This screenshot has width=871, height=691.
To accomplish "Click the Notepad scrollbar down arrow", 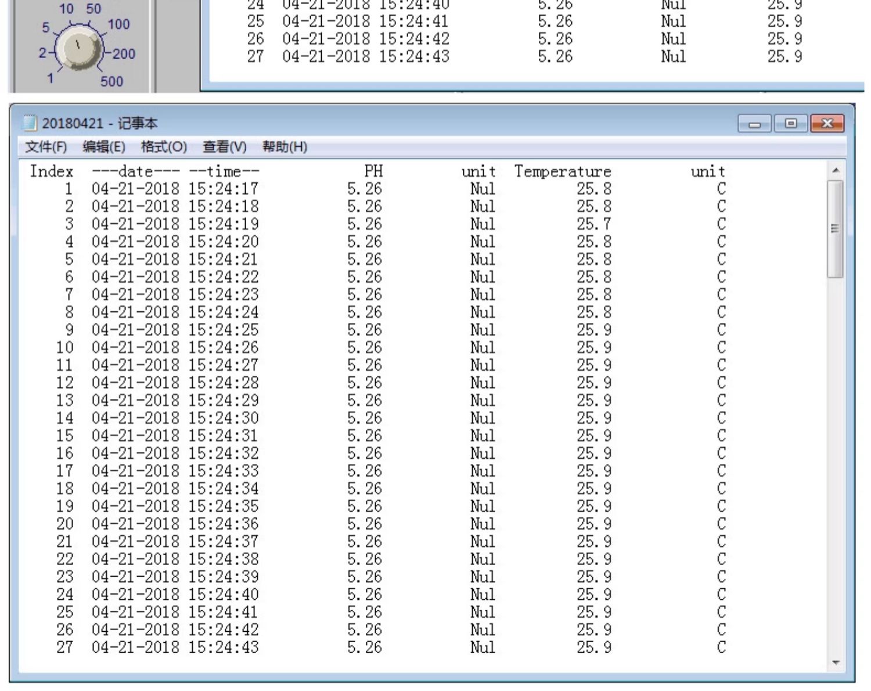I will 836,663.
